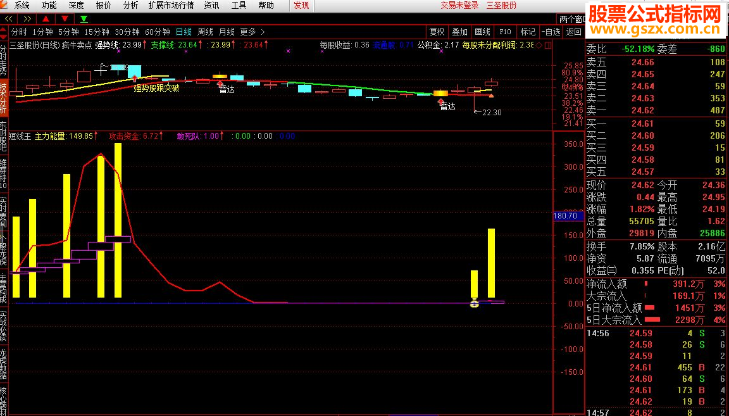Open the 功能 menu

click(49, 6)
